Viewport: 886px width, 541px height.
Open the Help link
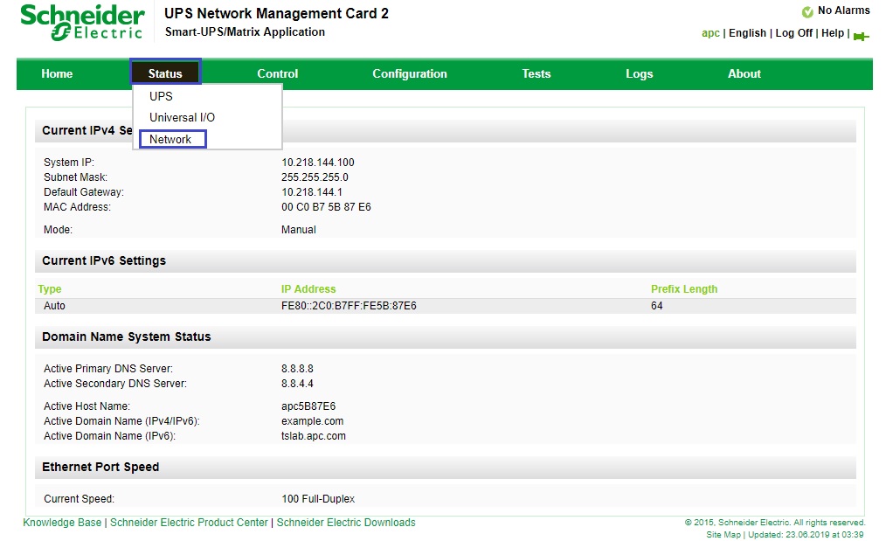pos(833,33)
